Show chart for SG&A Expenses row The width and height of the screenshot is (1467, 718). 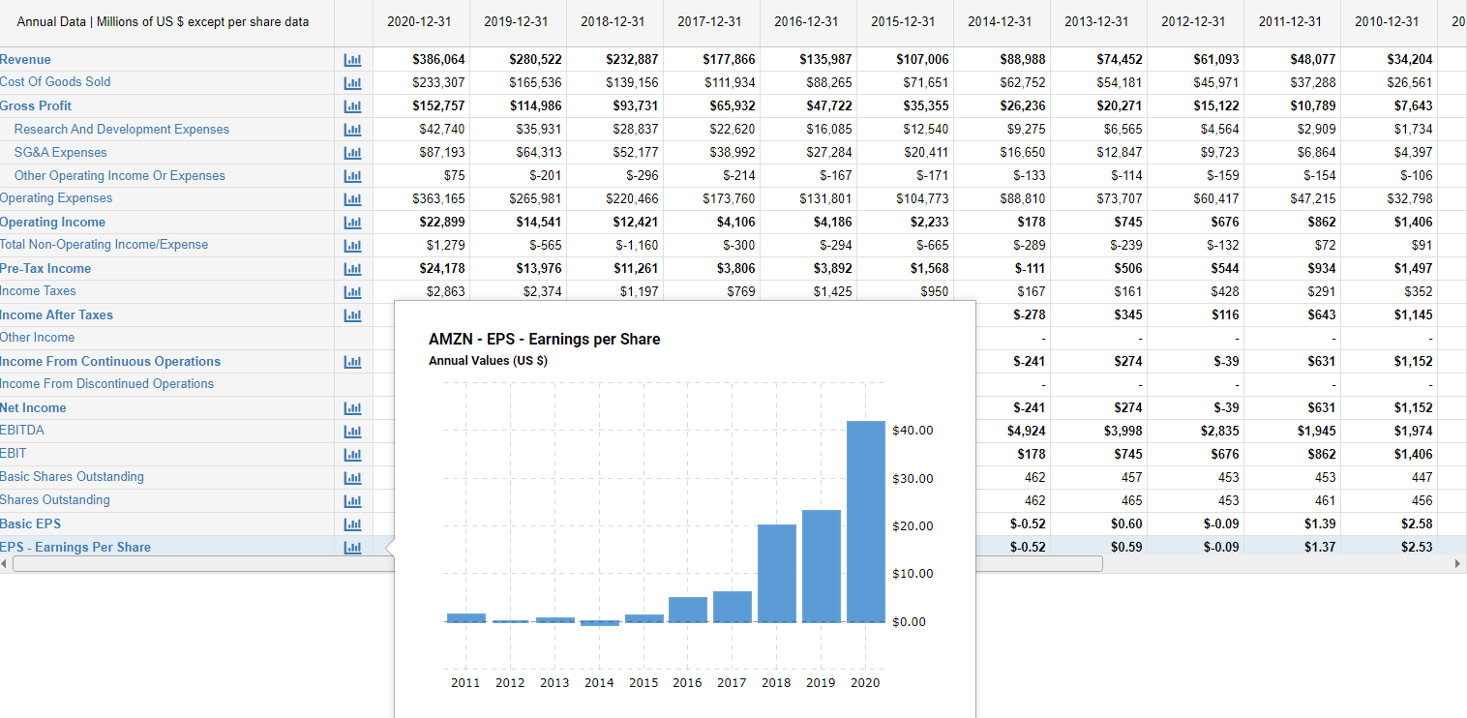350,152
